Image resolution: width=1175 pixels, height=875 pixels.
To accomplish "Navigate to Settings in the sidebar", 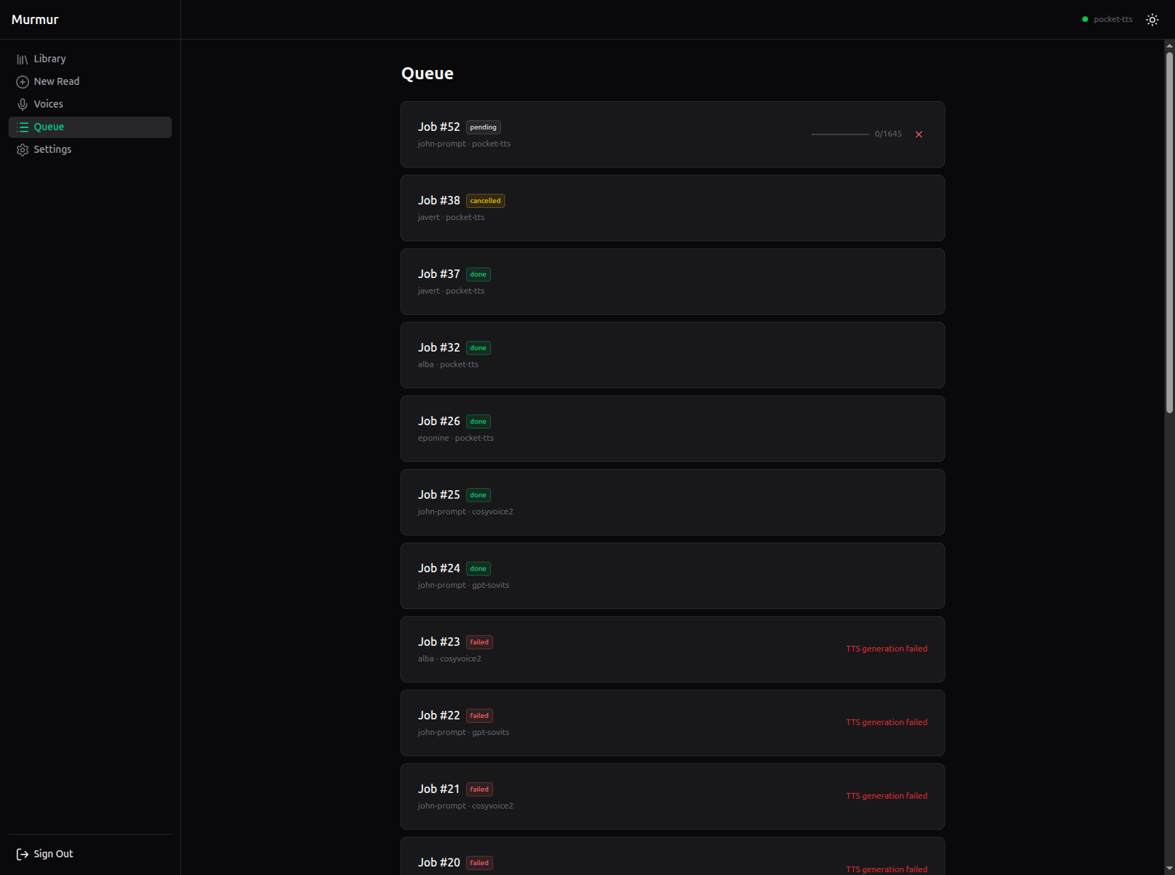I will coord(53,149).
